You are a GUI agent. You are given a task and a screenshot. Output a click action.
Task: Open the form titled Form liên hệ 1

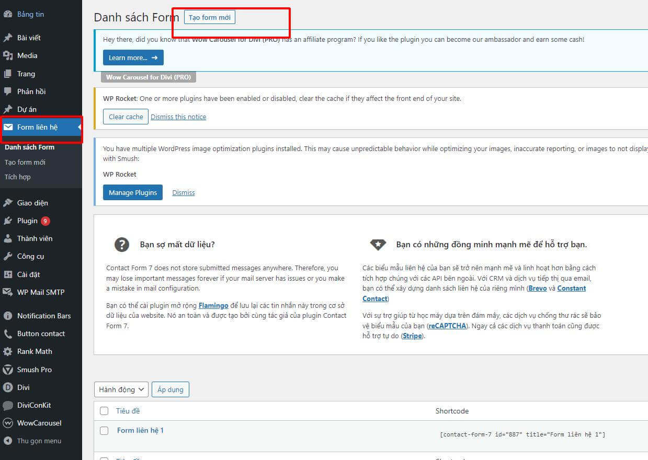pyautogui.click(x=140, y=430)
